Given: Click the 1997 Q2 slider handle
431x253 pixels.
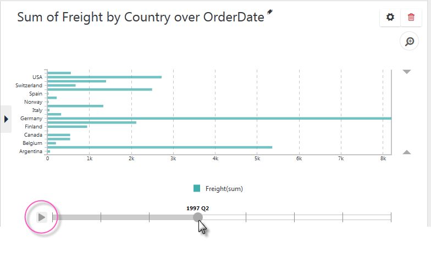Looking at the screenshot, I should click(198, 217).
